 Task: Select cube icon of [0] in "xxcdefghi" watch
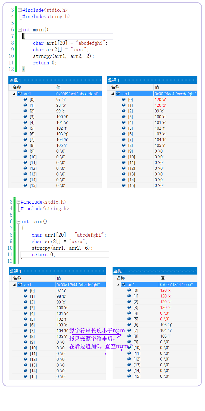(x=124, y=99)
